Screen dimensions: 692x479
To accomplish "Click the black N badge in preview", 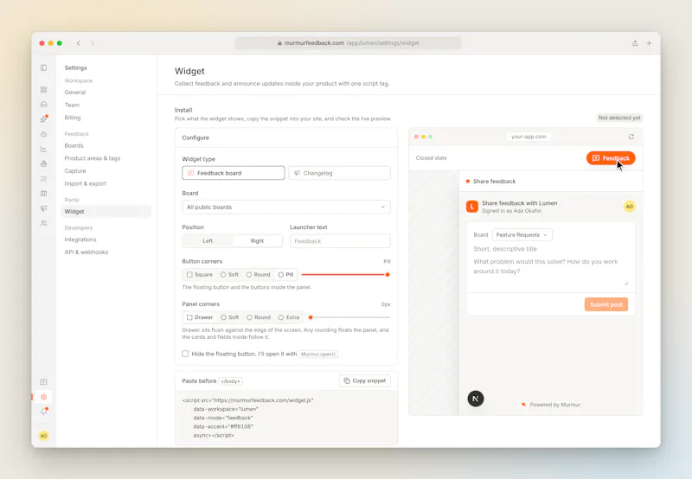I will pos(475,399).
